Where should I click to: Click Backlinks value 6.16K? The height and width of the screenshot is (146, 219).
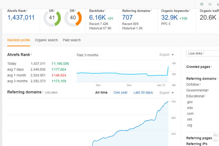(97, 18)
